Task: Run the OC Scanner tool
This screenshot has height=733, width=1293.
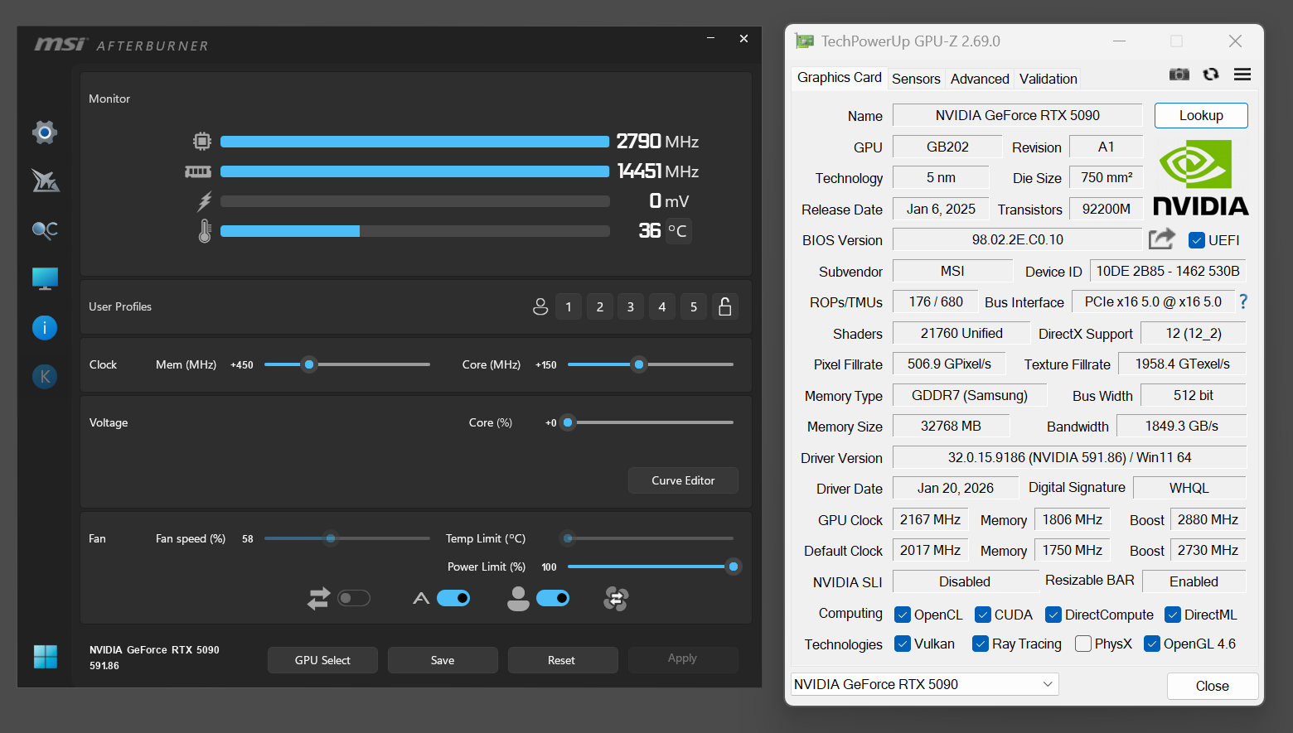Action: click(x=45, y=230)
